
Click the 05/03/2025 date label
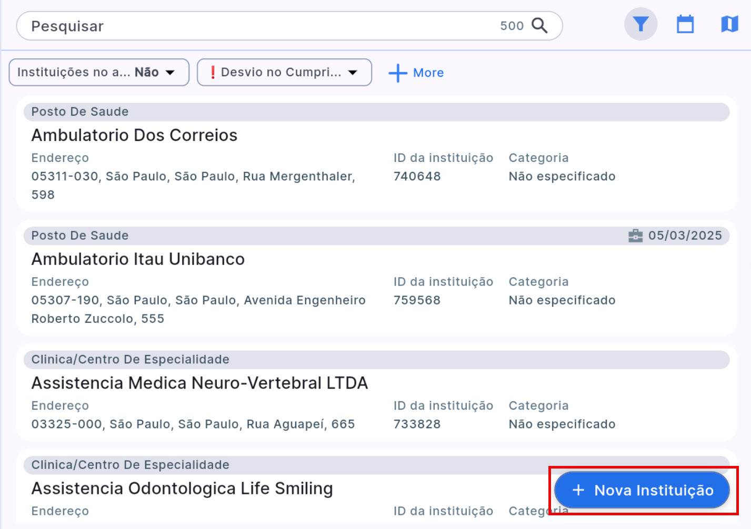tap(685, 236)
